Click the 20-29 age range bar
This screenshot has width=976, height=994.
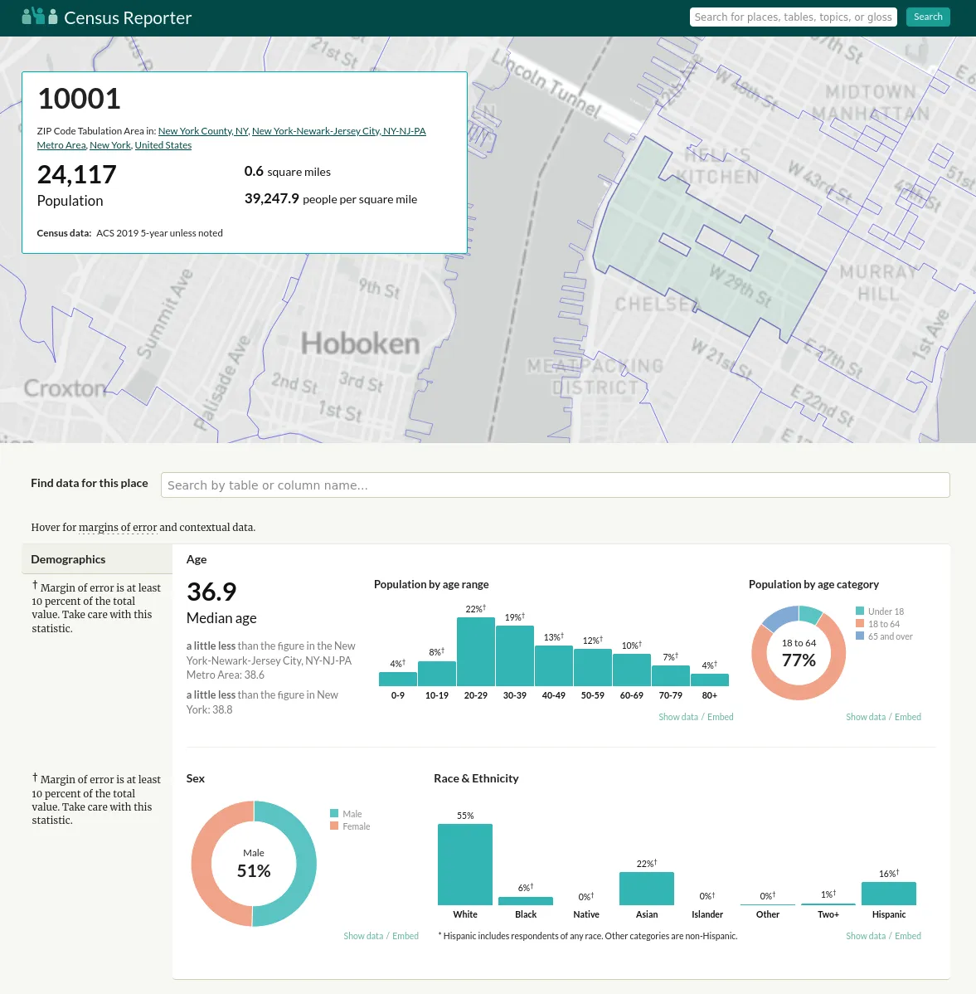coord(475,650)
